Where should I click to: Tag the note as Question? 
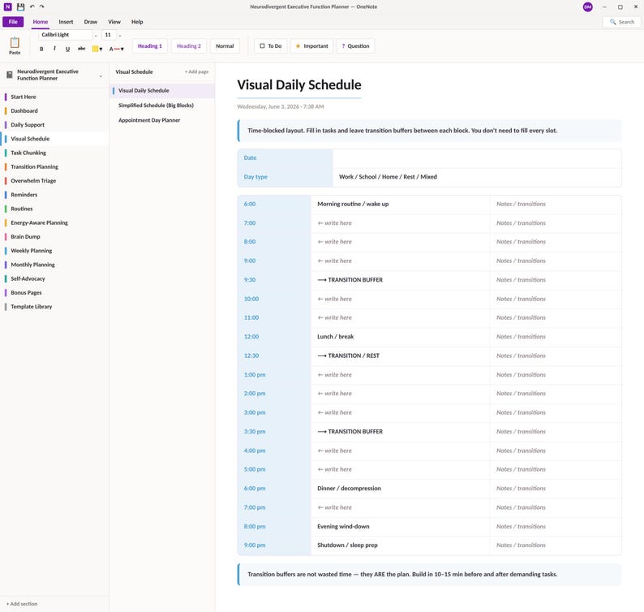(356, 46)
